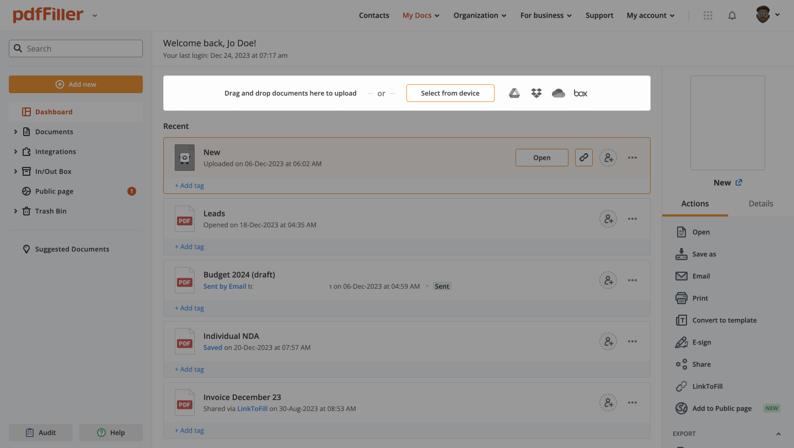Switch to the Details tab
Image resolution: width=794 pixels, height=448 pixels.
pos(760,203)
